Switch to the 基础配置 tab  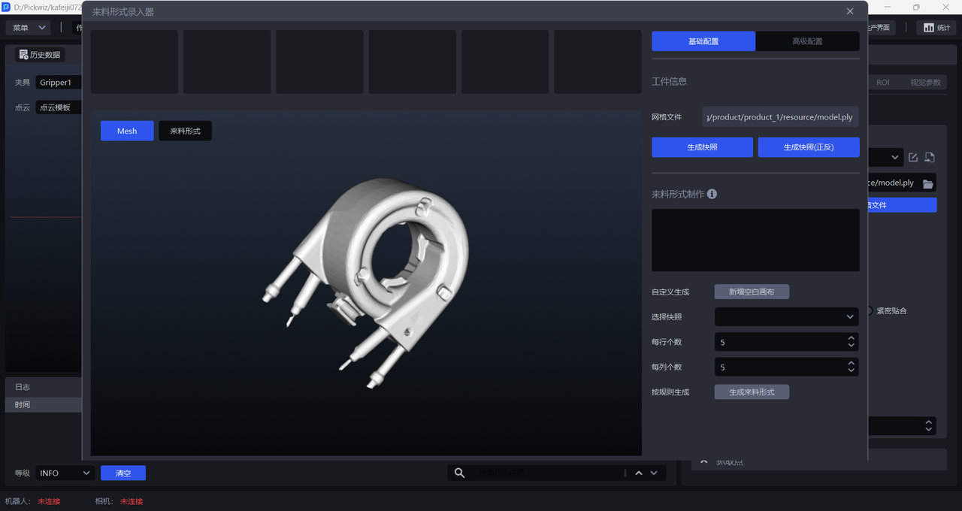tap(703, 41)
